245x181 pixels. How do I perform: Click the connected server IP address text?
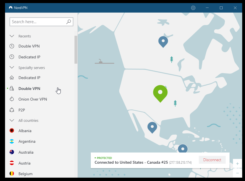pos(180,163)
